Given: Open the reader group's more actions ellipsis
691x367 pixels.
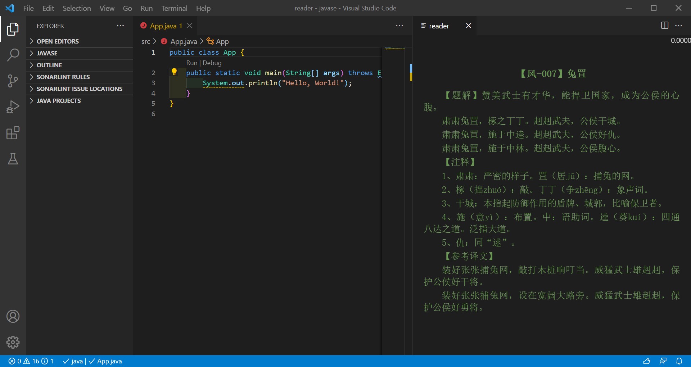Looking at the screenshot, I should click(679, 26).
